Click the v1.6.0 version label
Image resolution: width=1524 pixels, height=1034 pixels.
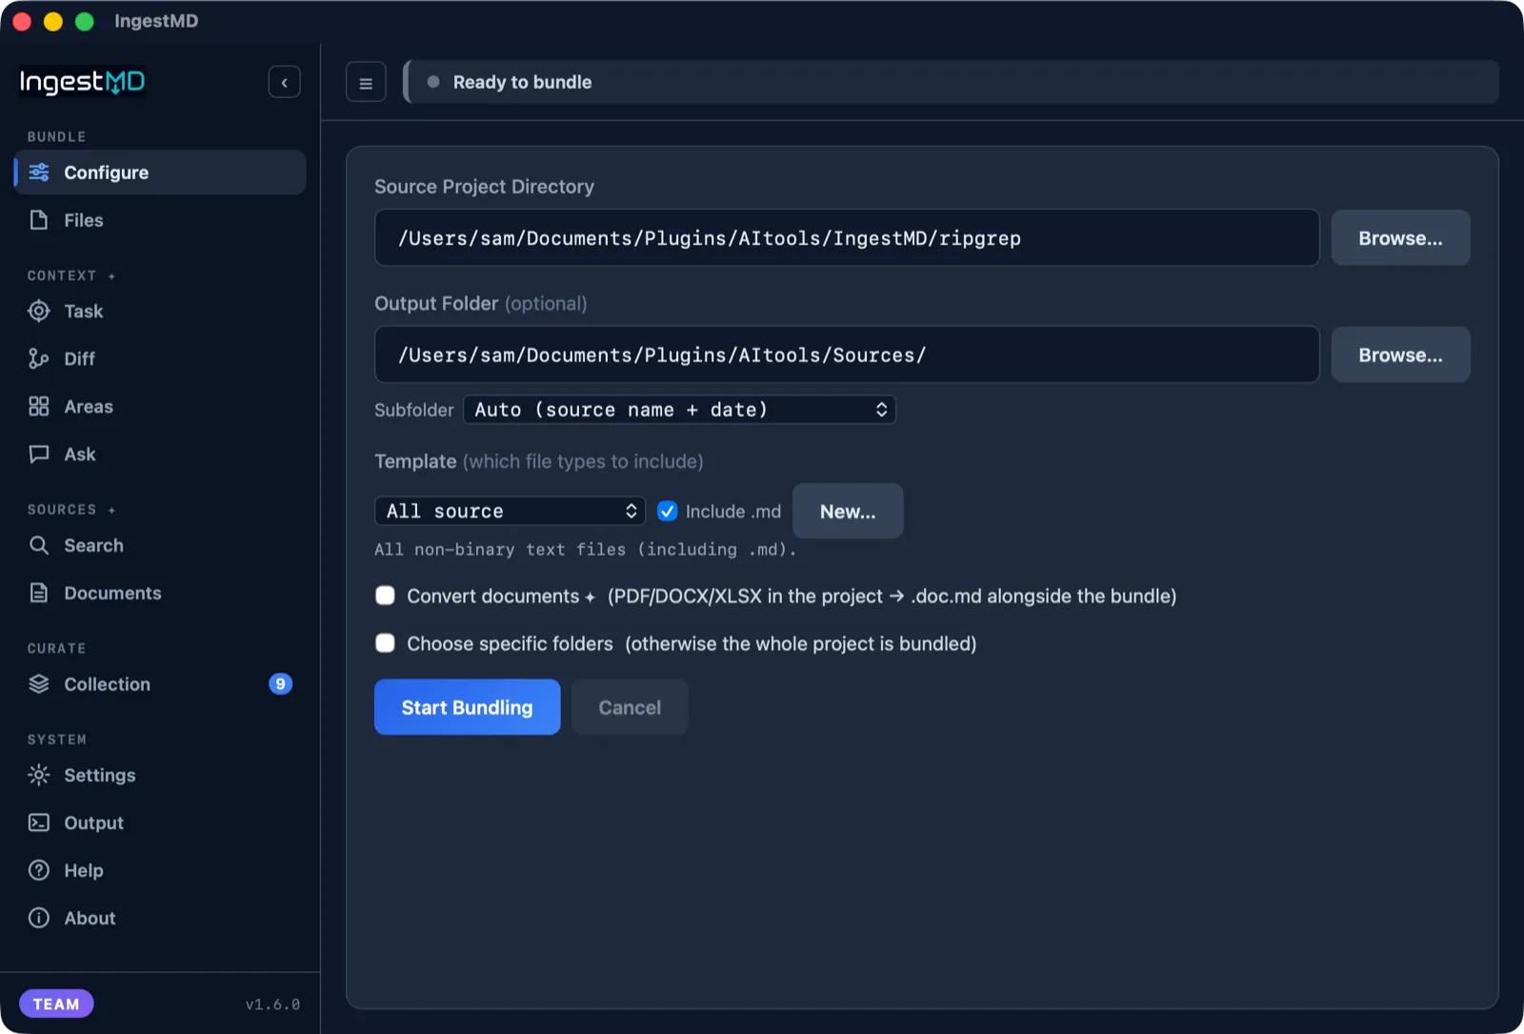pyautogui.click(x=272, y=1004)
